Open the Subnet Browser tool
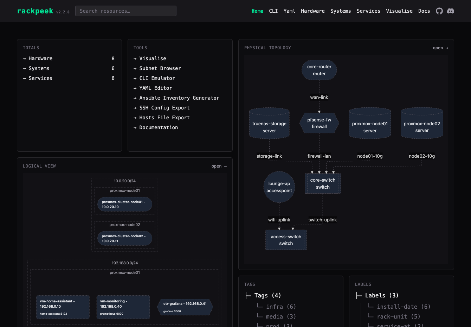 pos(157,68)
